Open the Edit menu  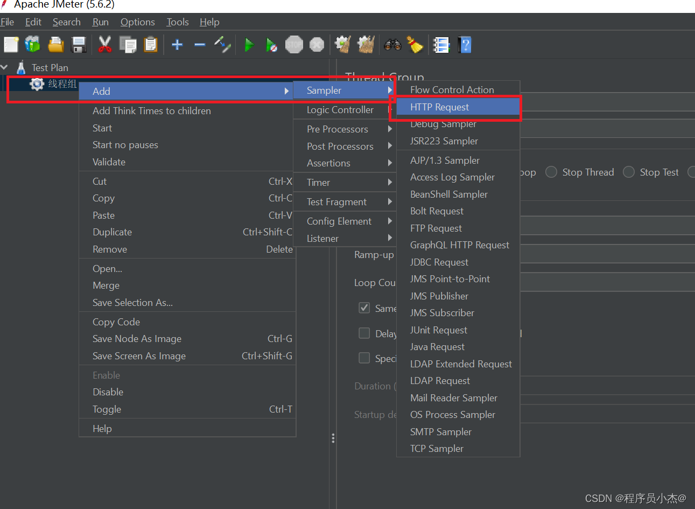point(33,22)
